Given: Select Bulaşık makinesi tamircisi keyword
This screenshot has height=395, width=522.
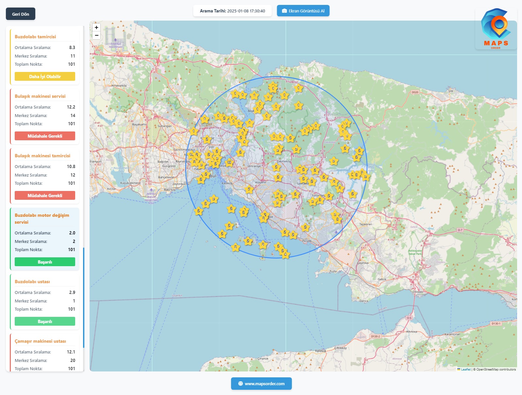Looking at the screenshot, I should [x=42, y=156].
